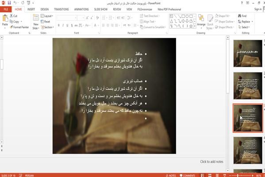The height and width of the screenshot is (177, 265).
Task: Open the Align Text dropdown
Action: click(x=148, y=22)
